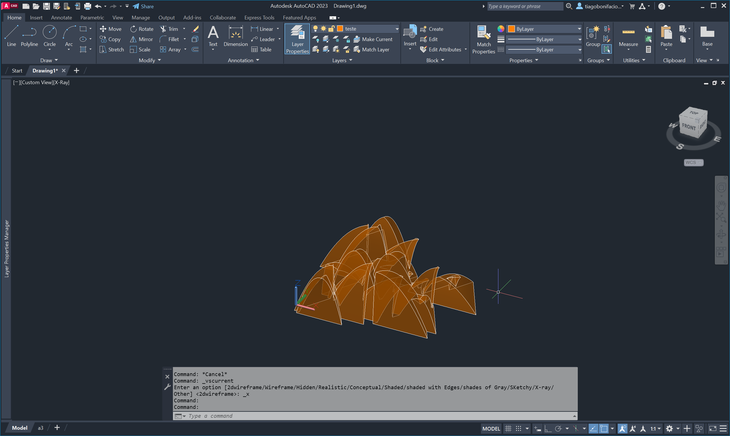Toggle the teste layer light bulb on/off

[x=315, y=29]
